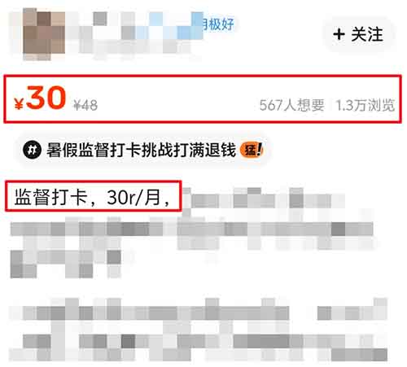Tap the black hashtag topic icon
Screen dimensions: 407x367
tap(32, 150)
